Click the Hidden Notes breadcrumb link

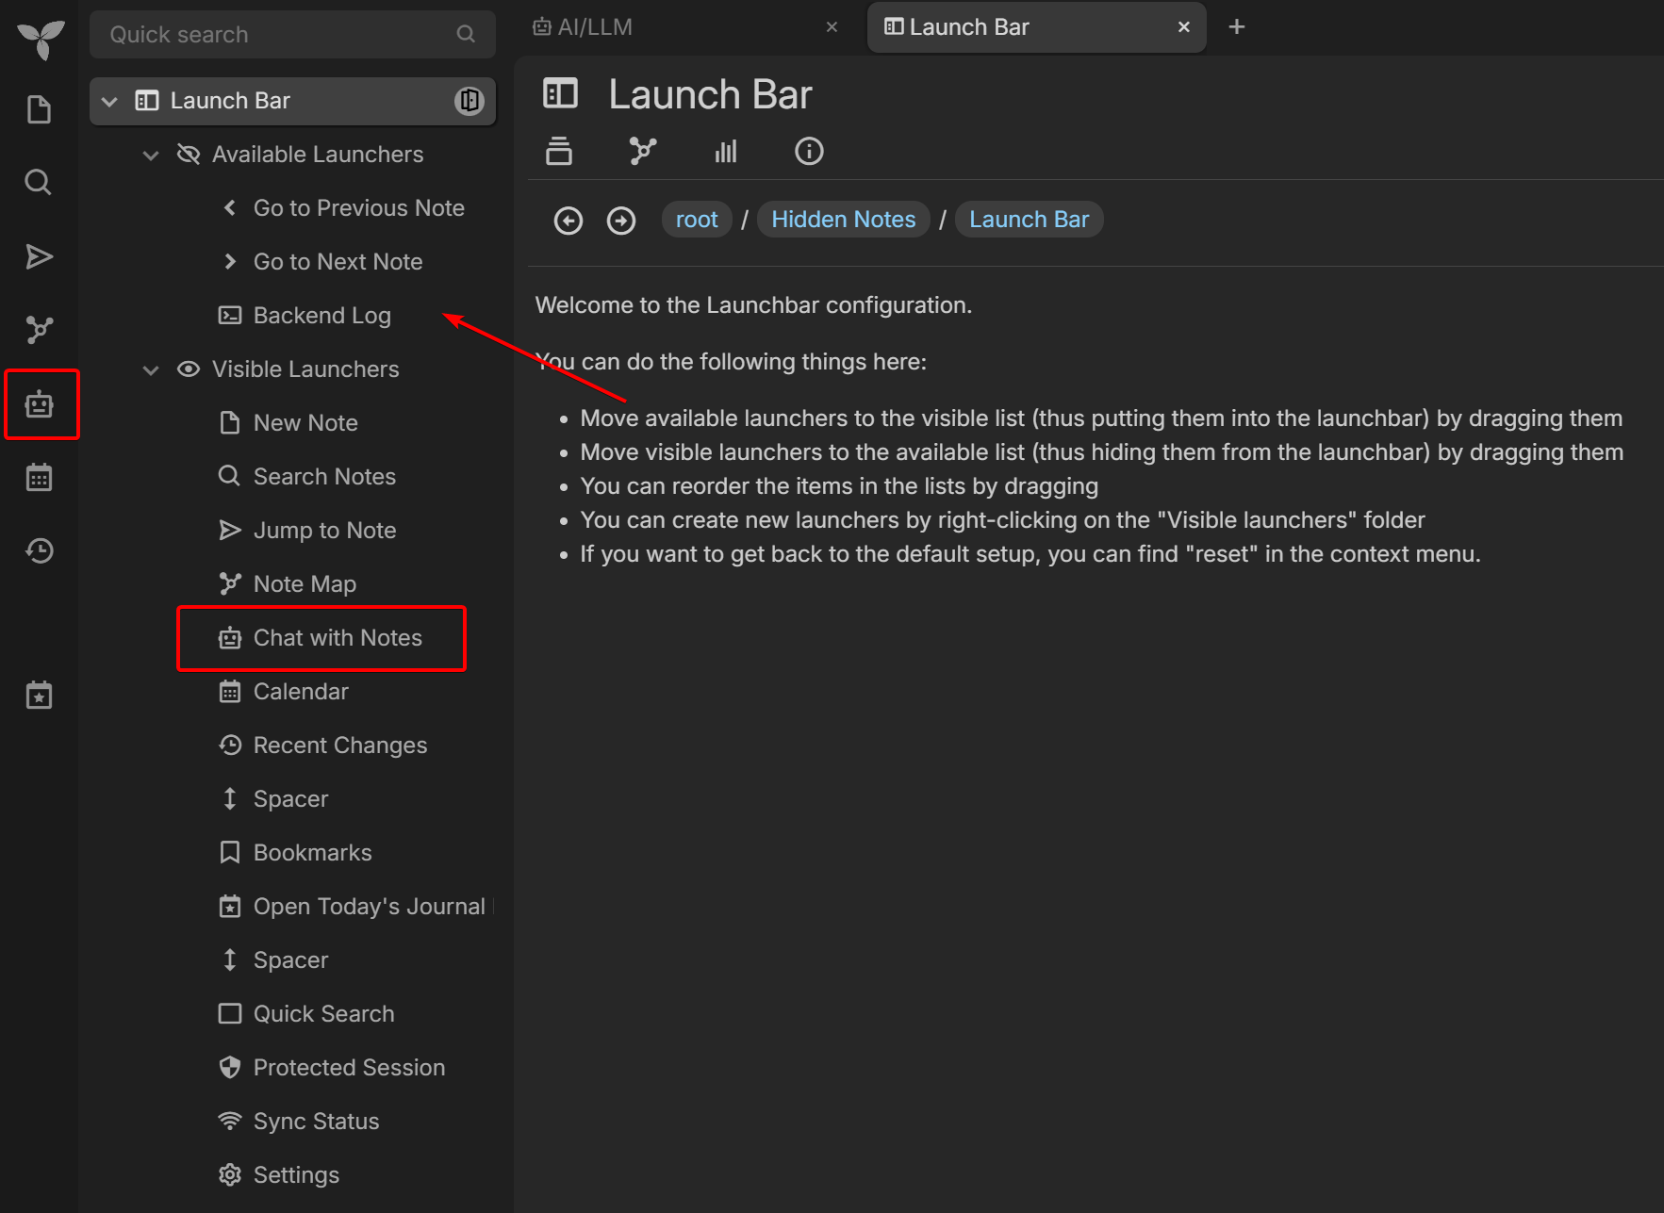pyautogui.click(x=843, y=220)
